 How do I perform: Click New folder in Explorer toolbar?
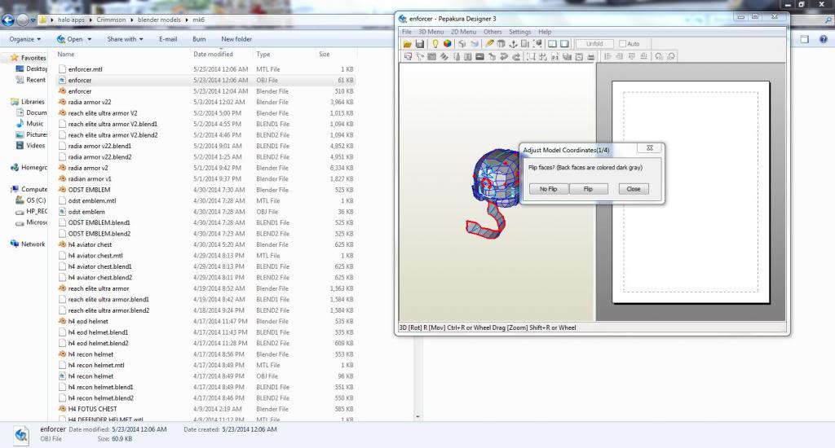(x=236, y=39)
